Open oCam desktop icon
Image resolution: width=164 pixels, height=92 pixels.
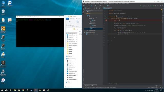click(10, 21)
